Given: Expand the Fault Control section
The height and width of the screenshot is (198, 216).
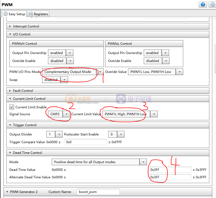Looking at the screenshot, I should [x=10, y=91].
